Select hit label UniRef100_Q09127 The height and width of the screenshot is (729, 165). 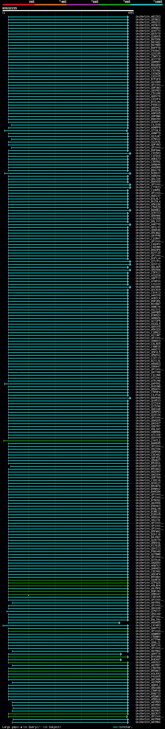[x=148, y=483]
